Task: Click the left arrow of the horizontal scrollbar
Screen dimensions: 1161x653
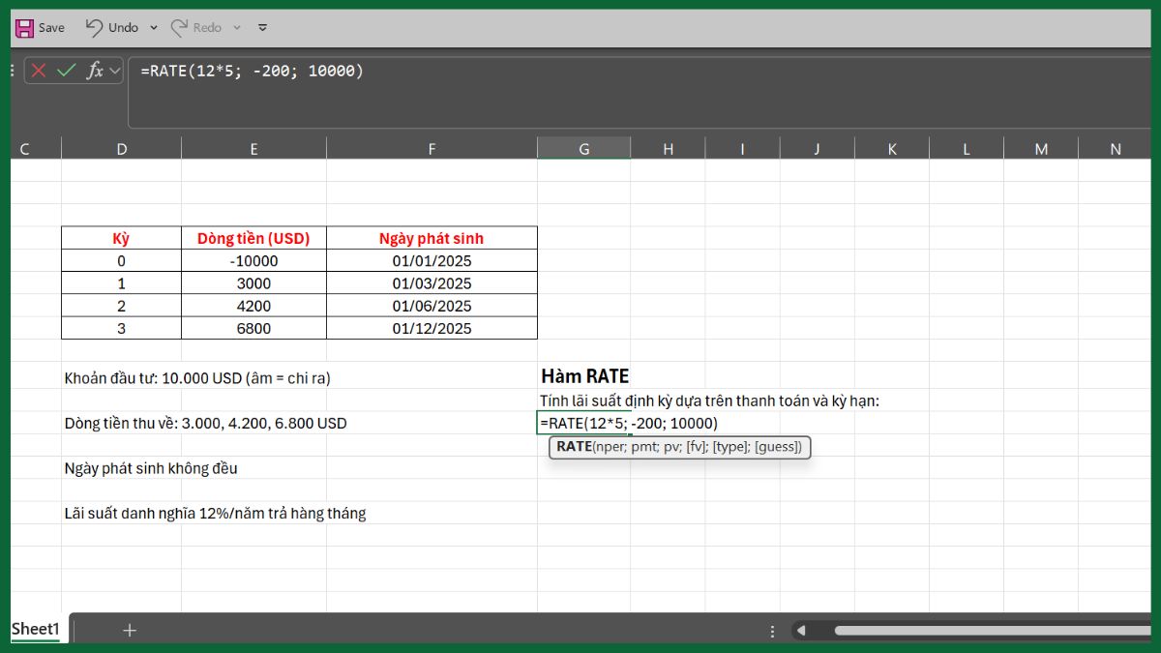Action: [x=803, y=630]
